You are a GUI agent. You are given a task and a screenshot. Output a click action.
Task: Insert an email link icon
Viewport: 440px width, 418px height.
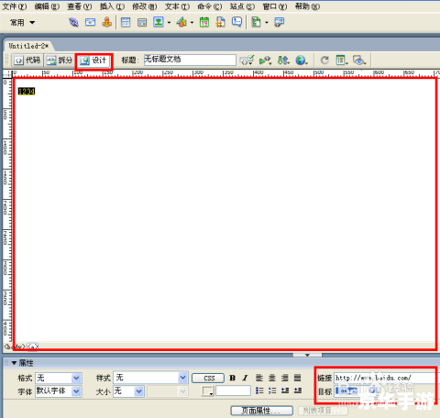[90, 22]
